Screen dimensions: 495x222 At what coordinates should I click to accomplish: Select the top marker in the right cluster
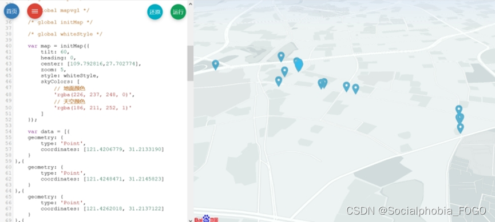click(x=459, y=109)
